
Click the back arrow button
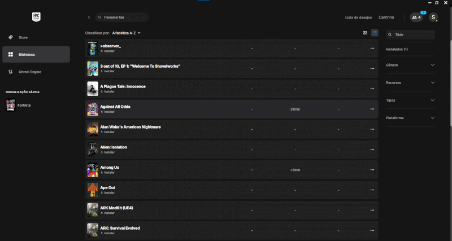[x=89, y=17]
